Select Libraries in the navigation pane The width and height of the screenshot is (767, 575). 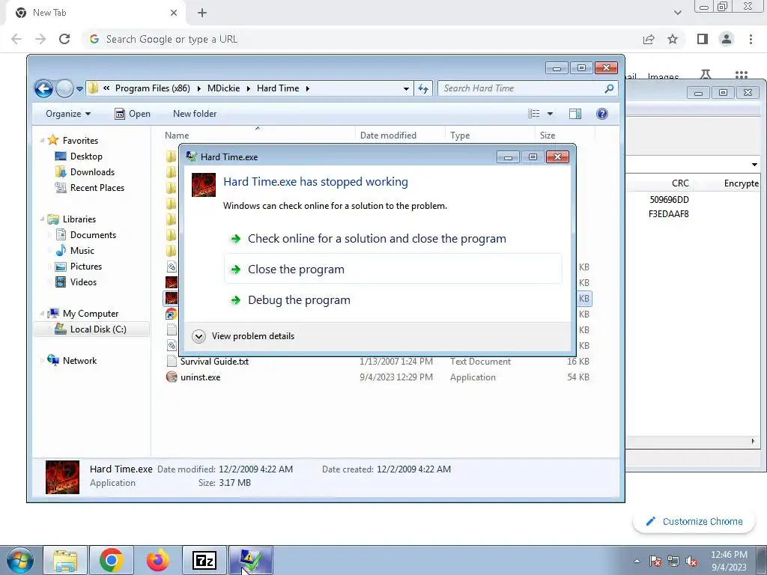(79, 219)
